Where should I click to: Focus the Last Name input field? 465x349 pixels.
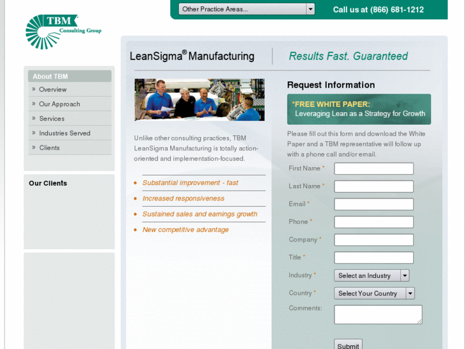374,186
